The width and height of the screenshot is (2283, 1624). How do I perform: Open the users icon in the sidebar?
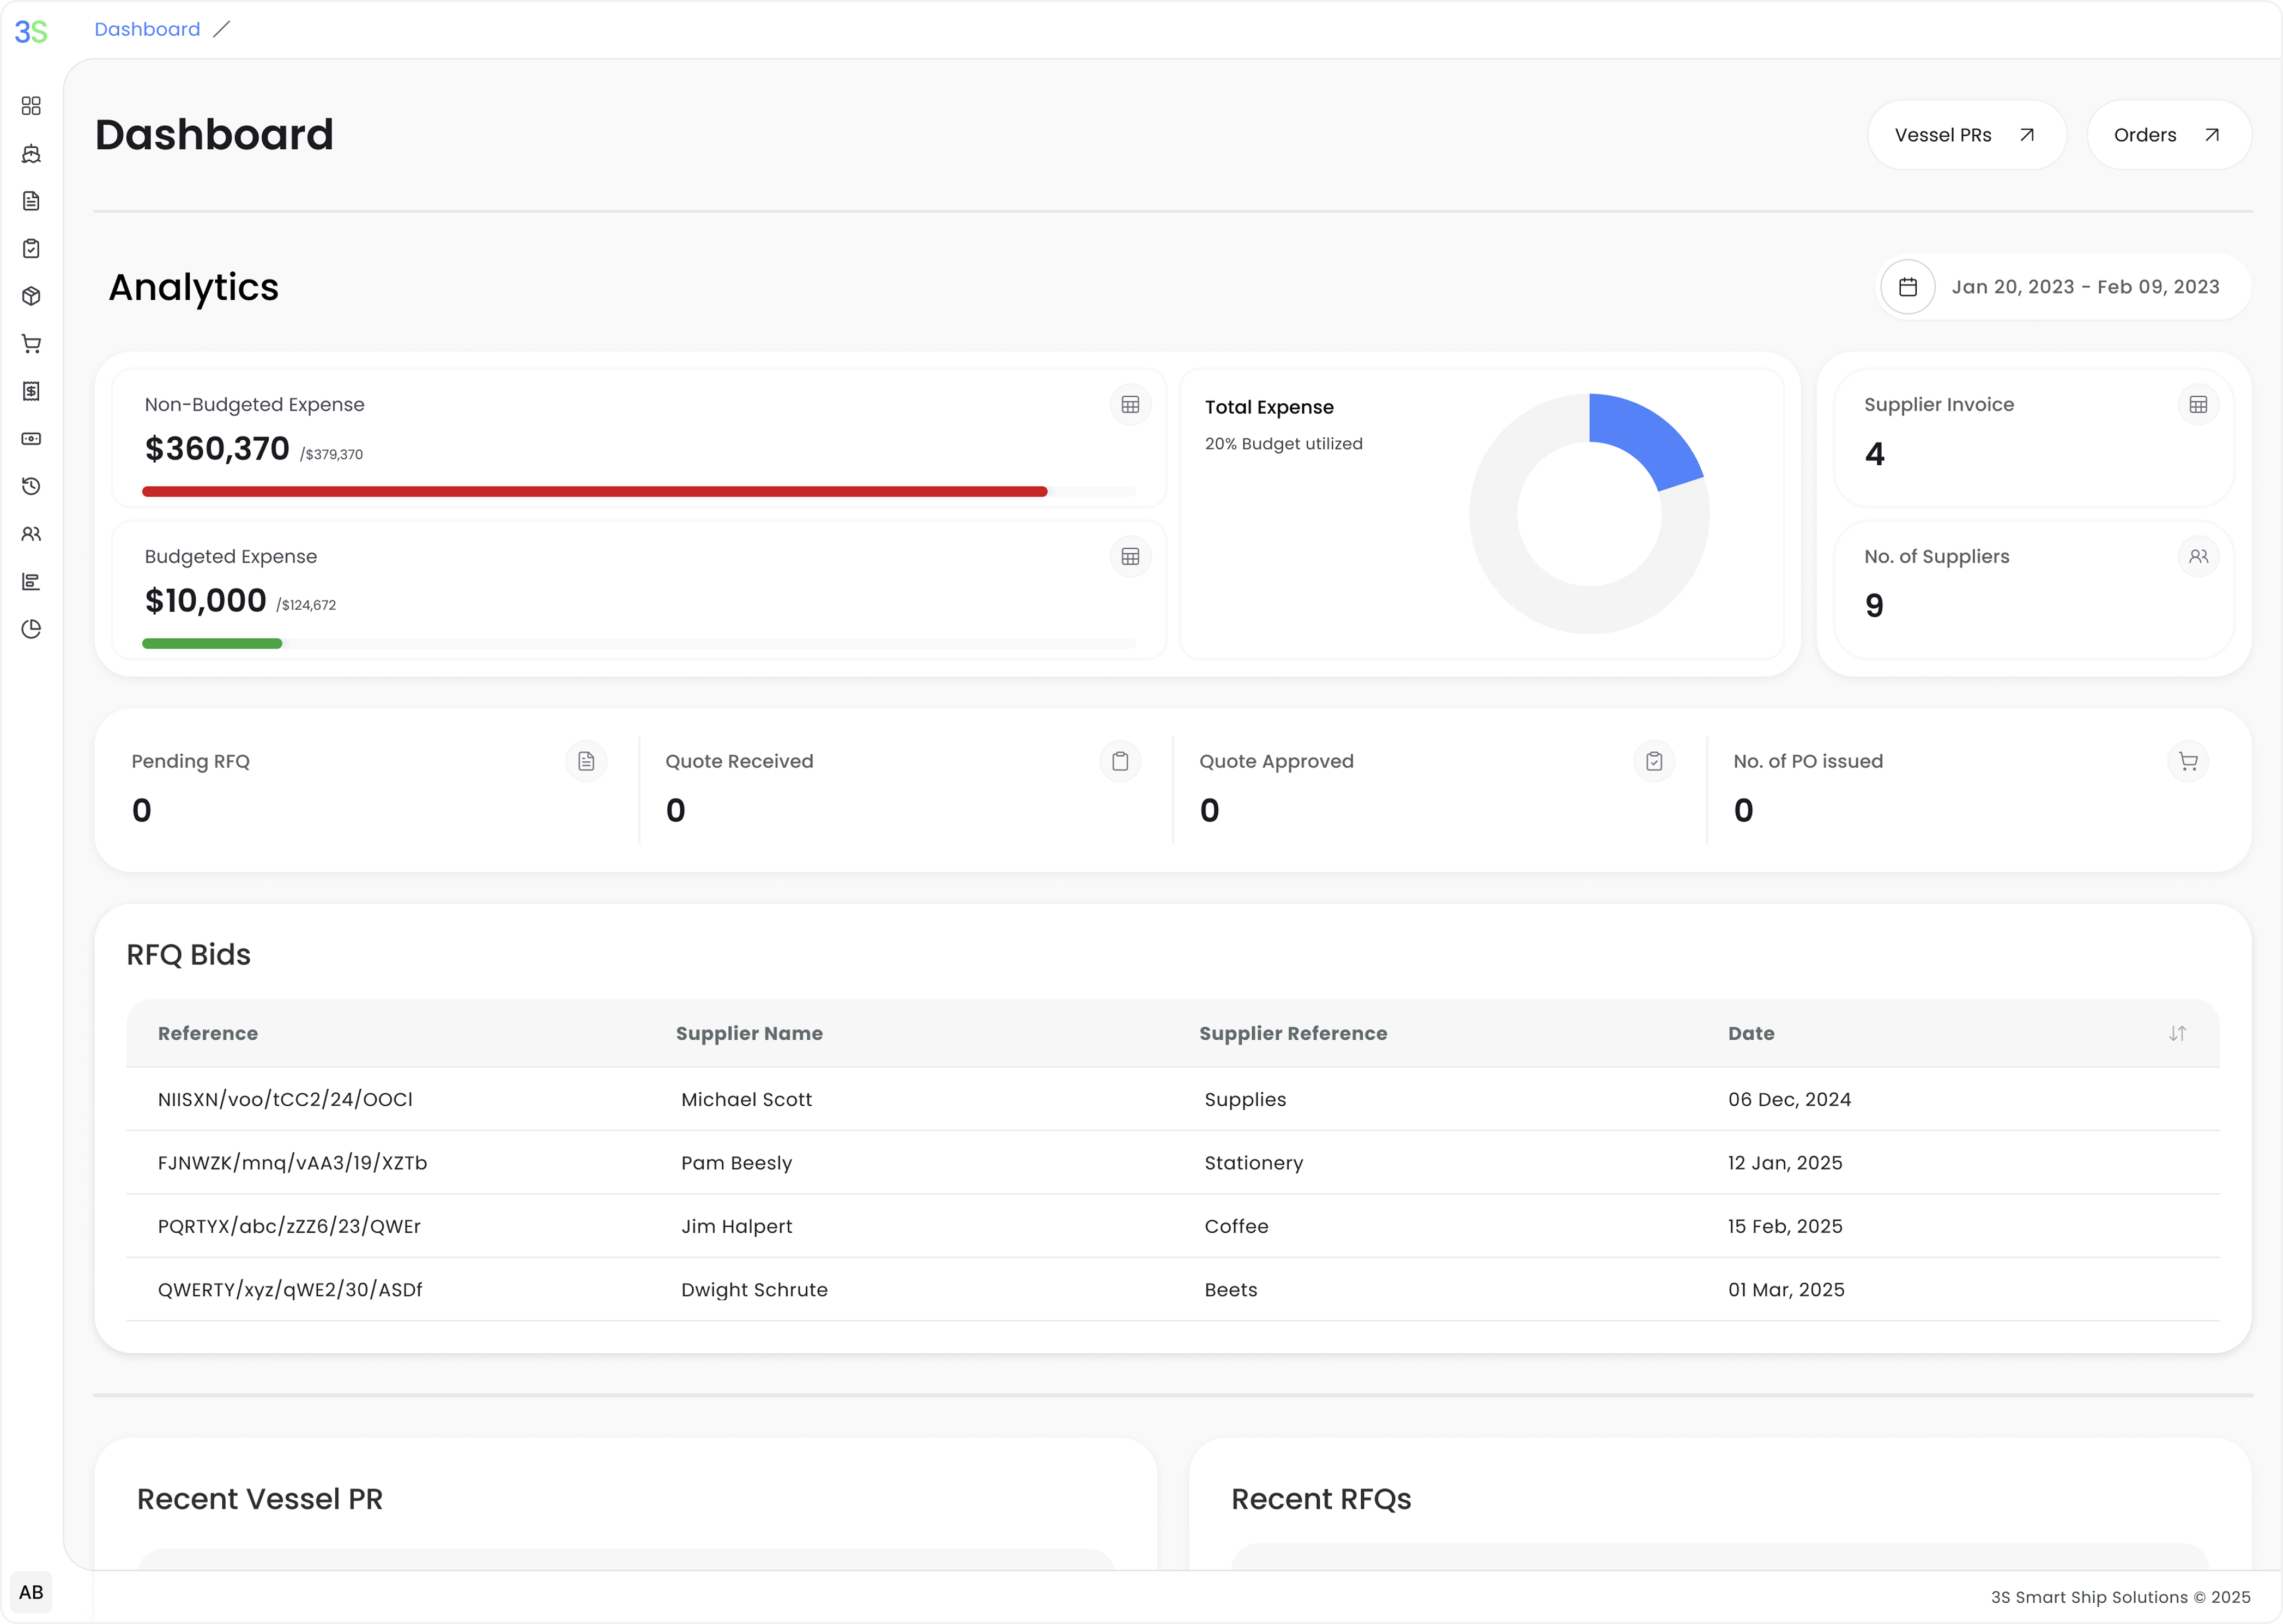(31, 534)
